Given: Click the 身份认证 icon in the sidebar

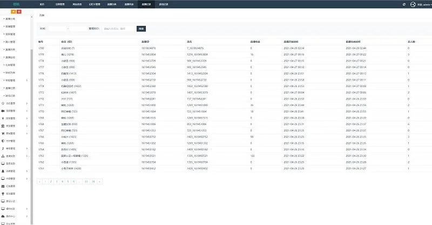Looking at the screenshot, I should click(4, 201).
